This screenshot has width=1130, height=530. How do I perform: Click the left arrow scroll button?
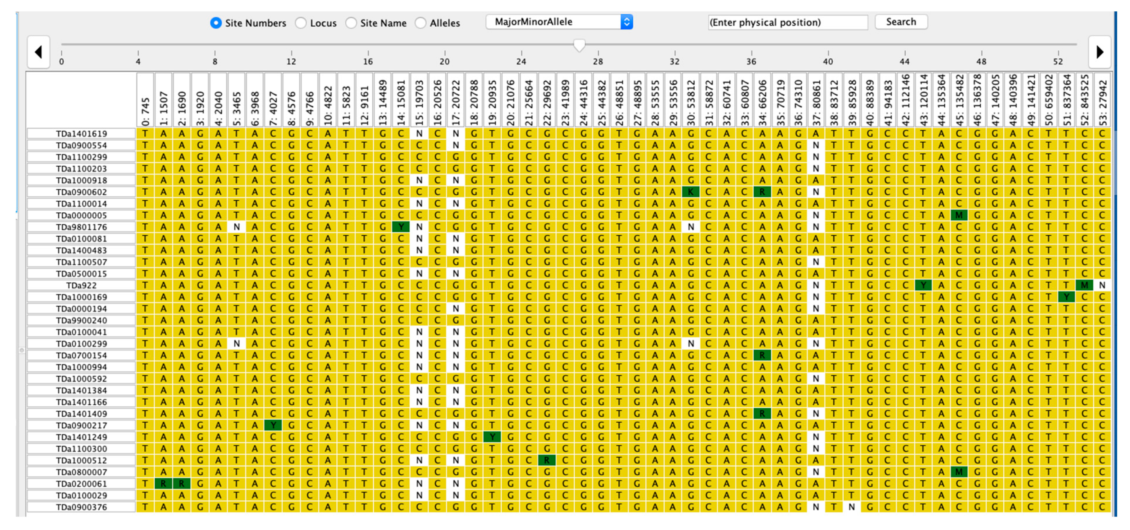[39, 52]
